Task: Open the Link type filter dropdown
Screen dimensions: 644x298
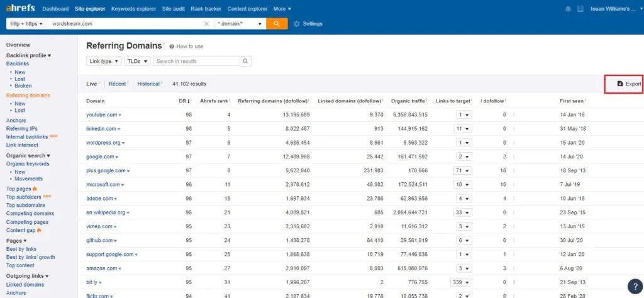Action: point(104,61)
